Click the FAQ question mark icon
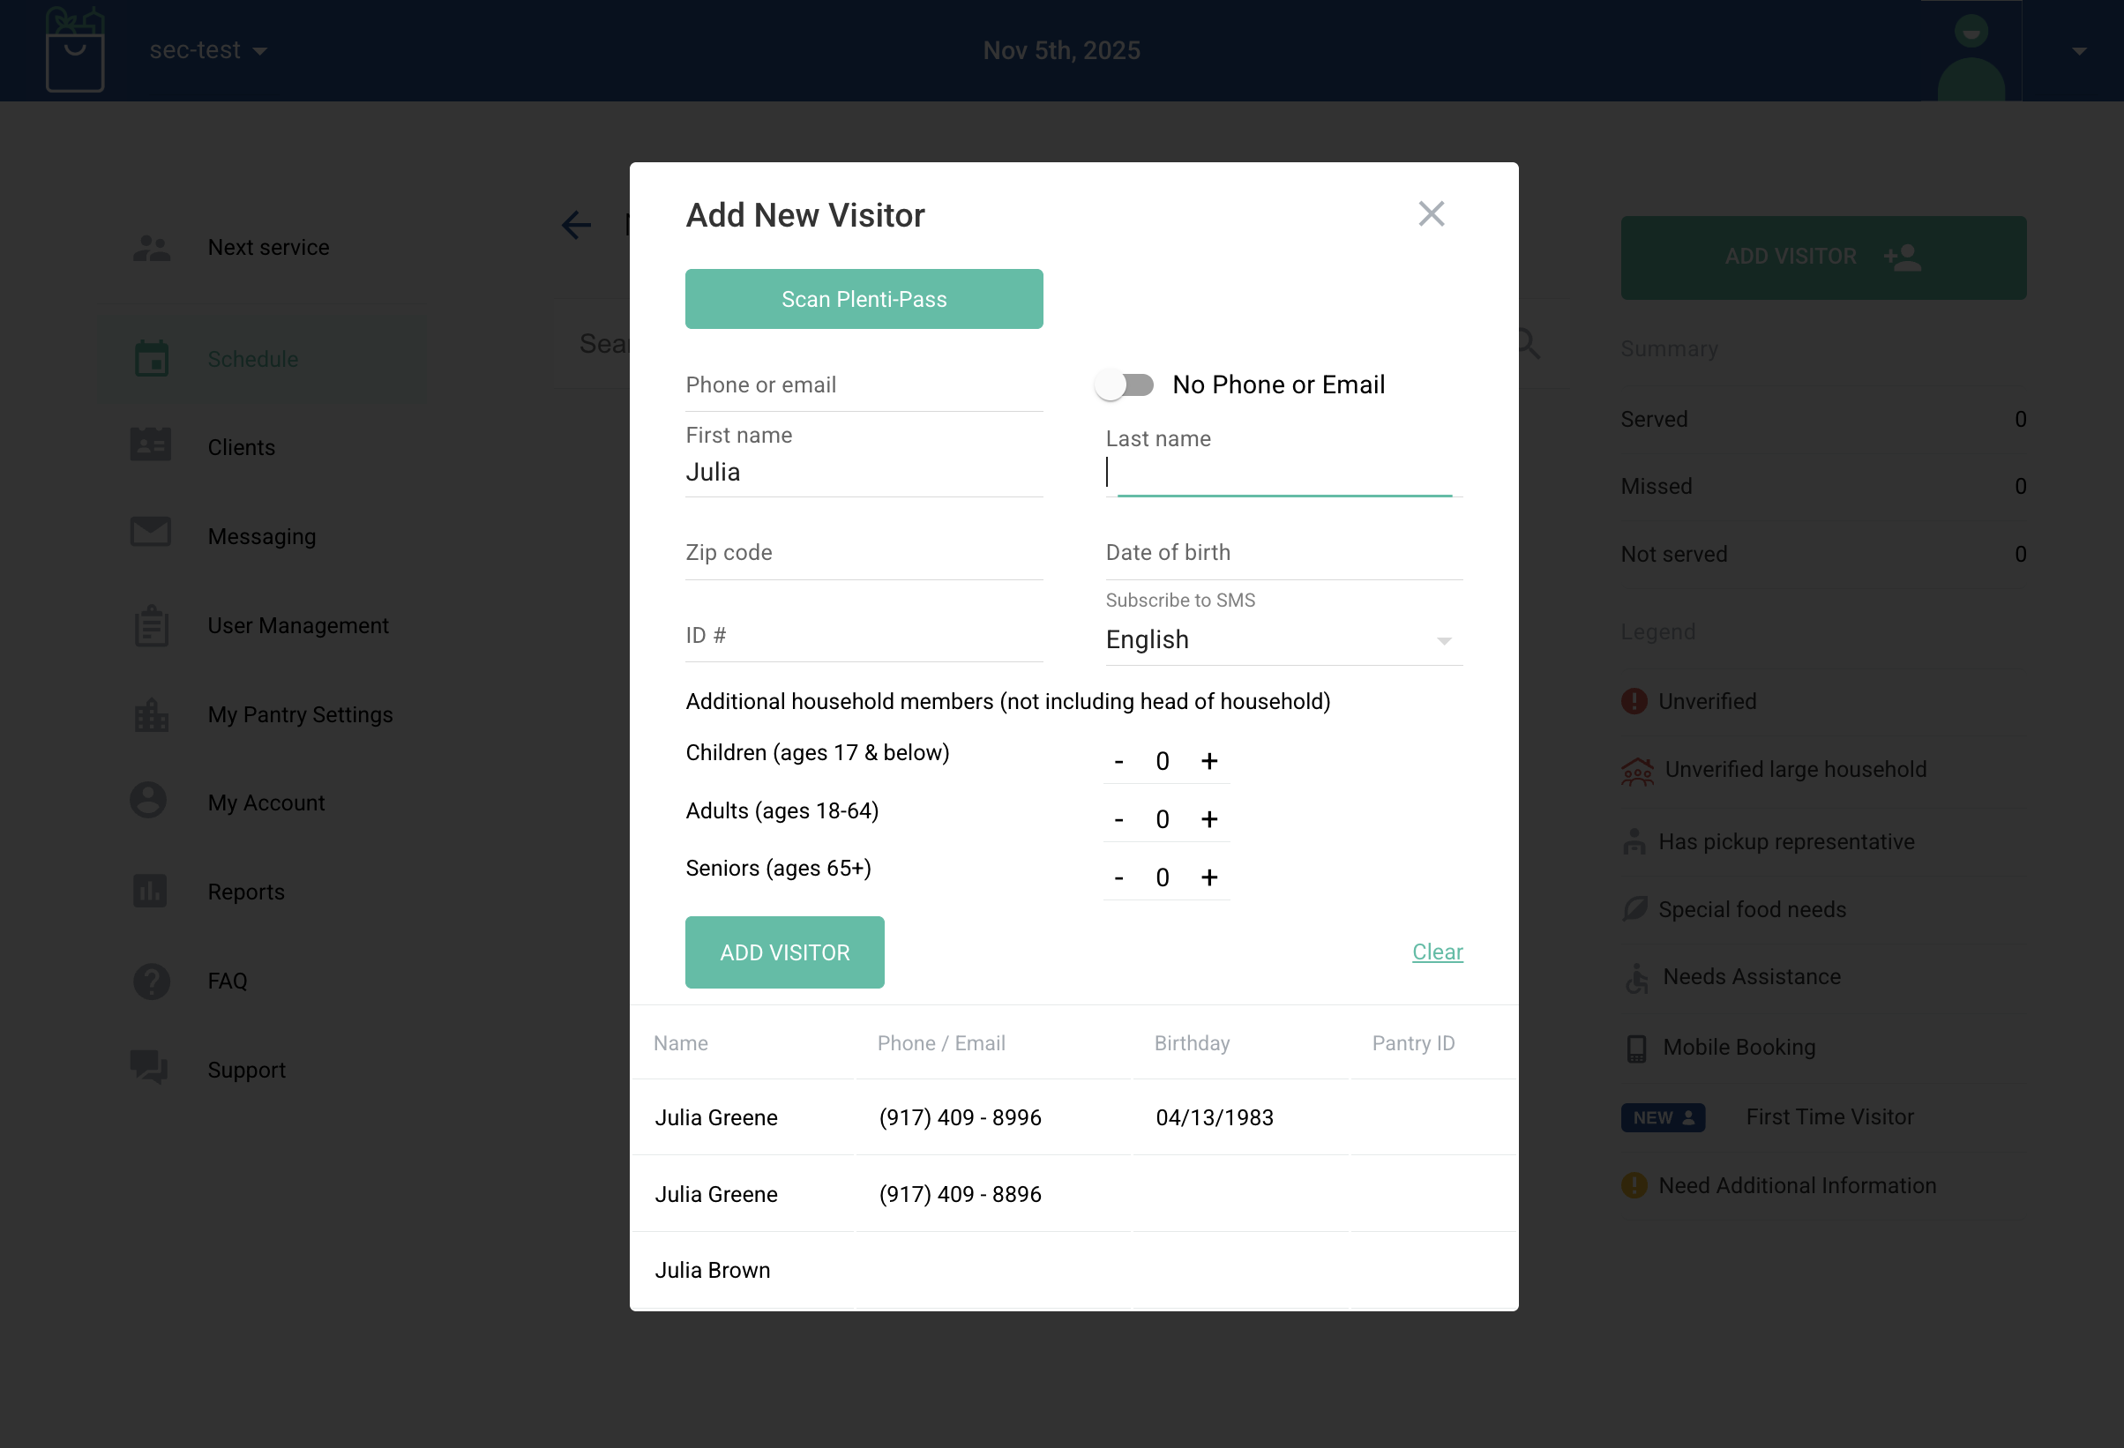 click(x=151, y=982)
